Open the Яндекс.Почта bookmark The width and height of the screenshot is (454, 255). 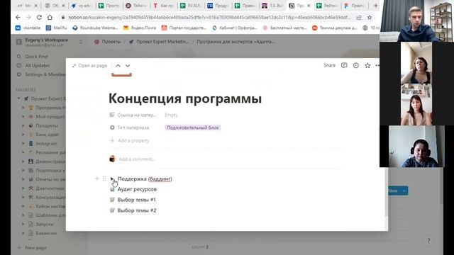(x=140, y=28)
